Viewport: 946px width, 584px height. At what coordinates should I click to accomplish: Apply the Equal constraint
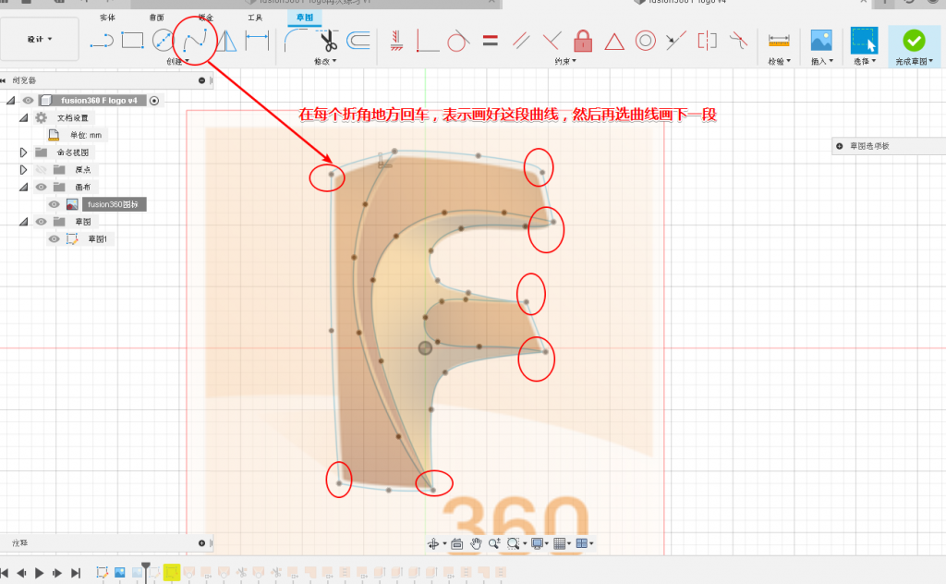(491, 41)
